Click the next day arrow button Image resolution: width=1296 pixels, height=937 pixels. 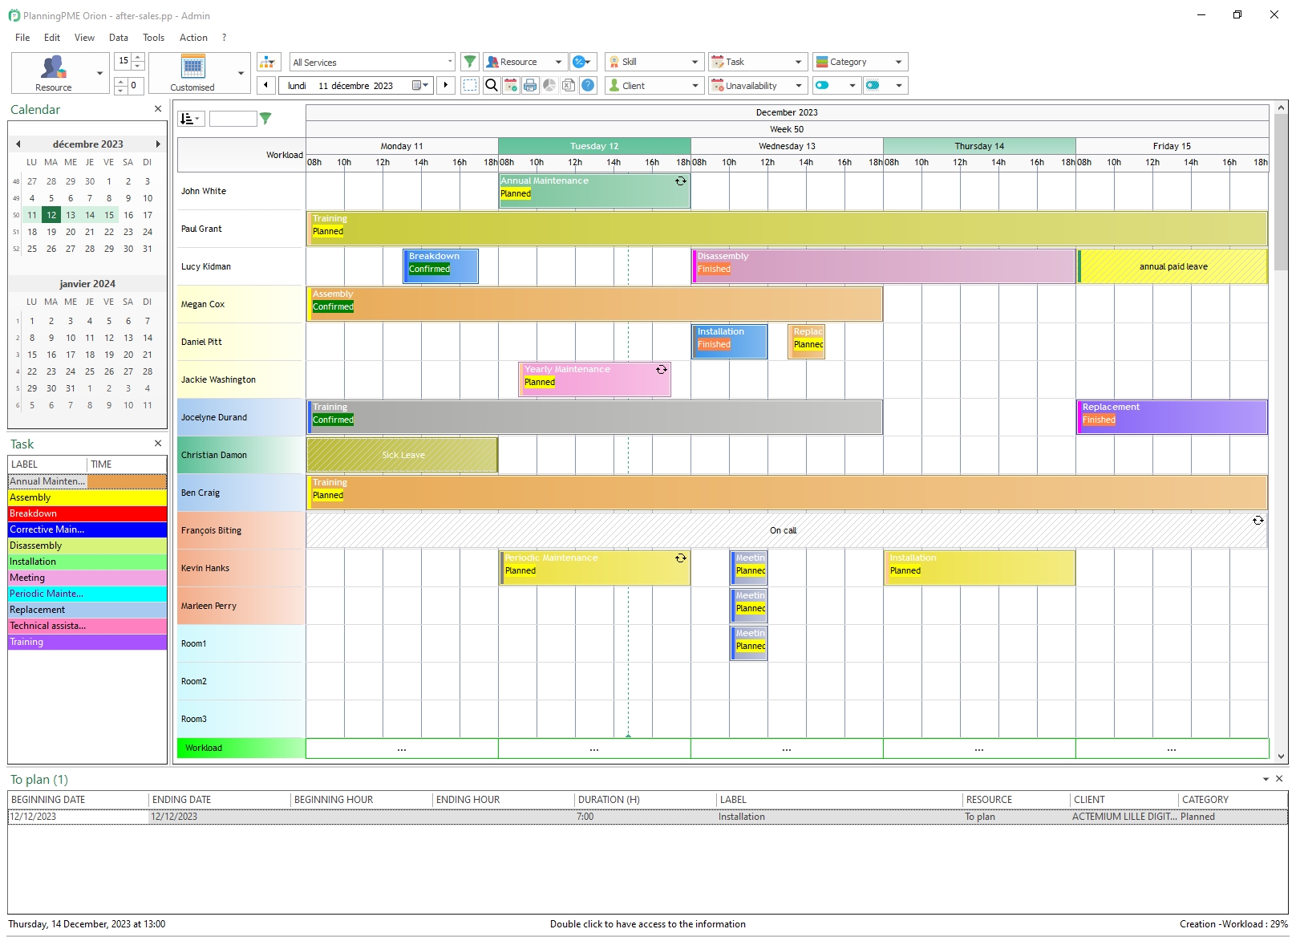point(446,85)
